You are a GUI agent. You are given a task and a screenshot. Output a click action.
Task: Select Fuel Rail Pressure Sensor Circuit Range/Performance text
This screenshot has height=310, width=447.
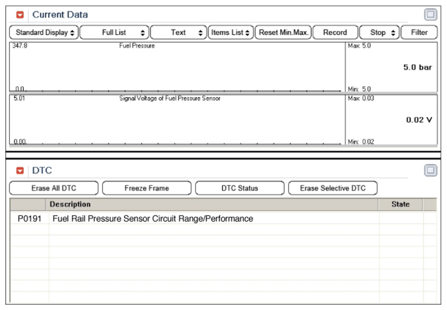pos(153,219)
